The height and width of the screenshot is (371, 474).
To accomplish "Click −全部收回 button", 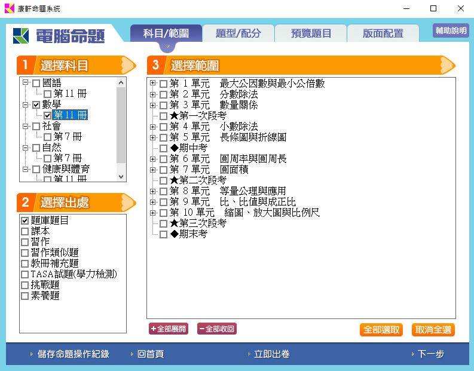I will pyautogui.click(x=217, y=329).
